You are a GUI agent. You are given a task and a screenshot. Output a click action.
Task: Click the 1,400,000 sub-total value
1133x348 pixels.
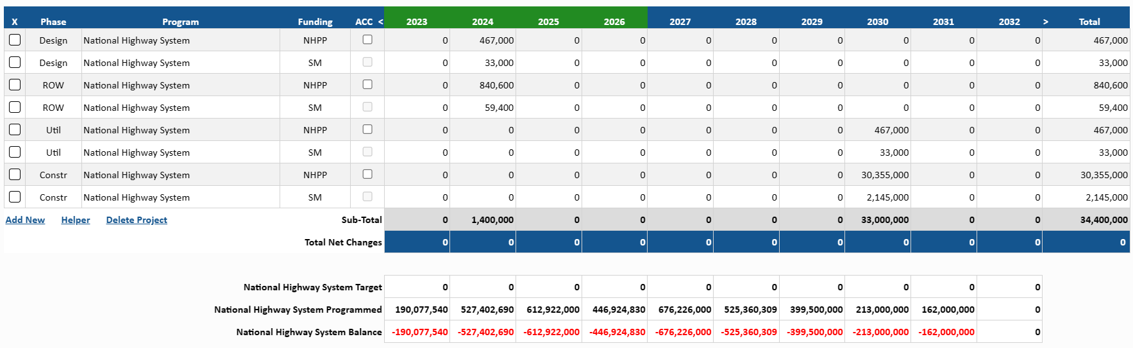[x=492, y=220]
